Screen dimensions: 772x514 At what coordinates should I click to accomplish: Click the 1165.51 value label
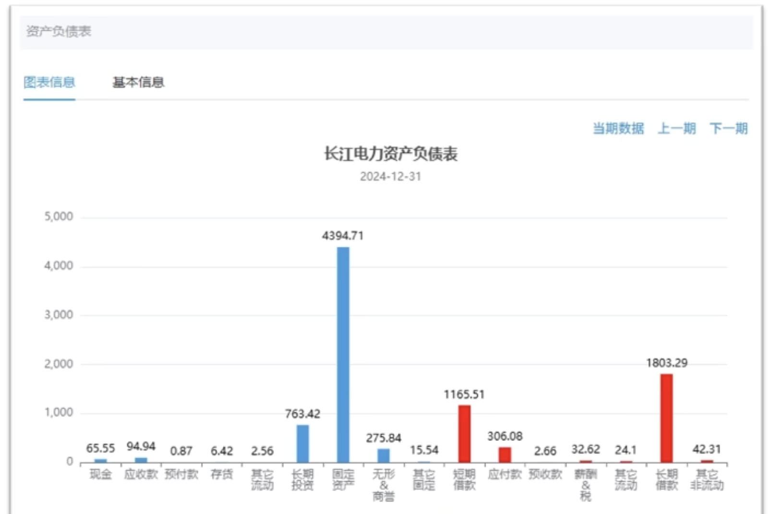coord(464,395)
